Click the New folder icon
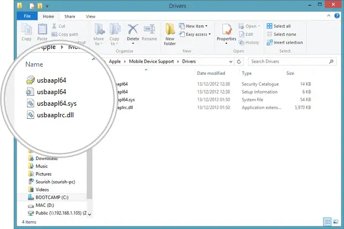Image resolution: width=344 pixels, height=229 pixels. [x=170, y=29]
